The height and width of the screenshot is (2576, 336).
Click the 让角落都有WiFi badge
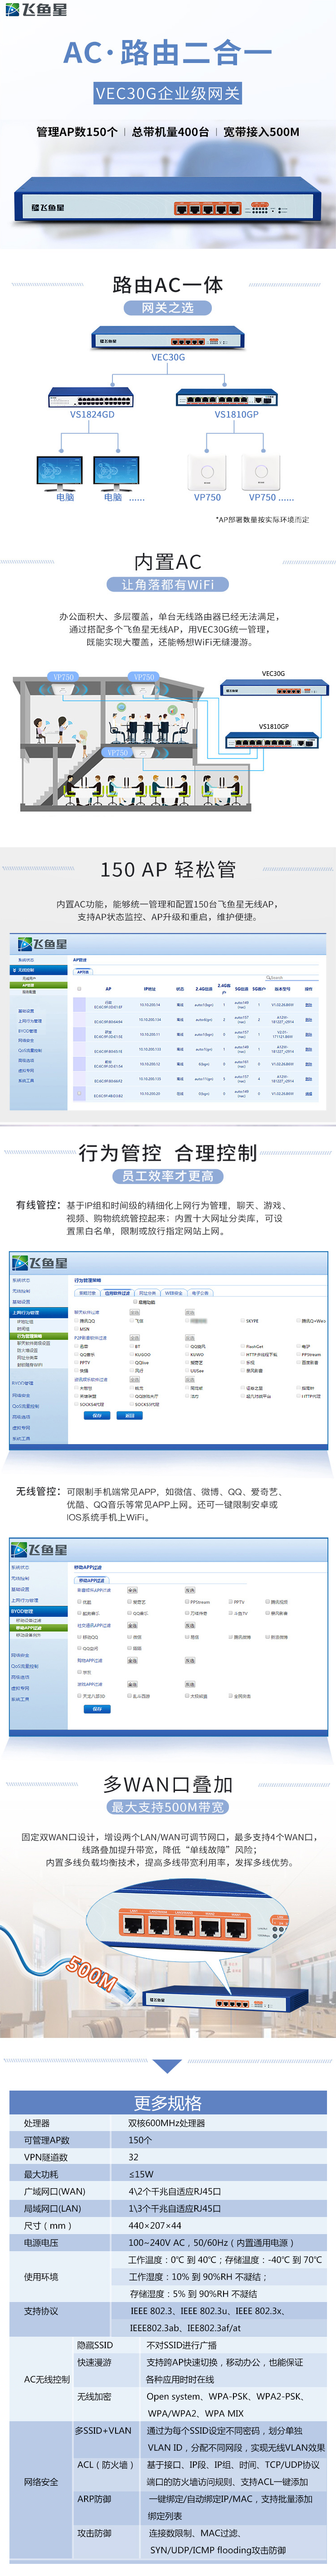pos(168,584)
